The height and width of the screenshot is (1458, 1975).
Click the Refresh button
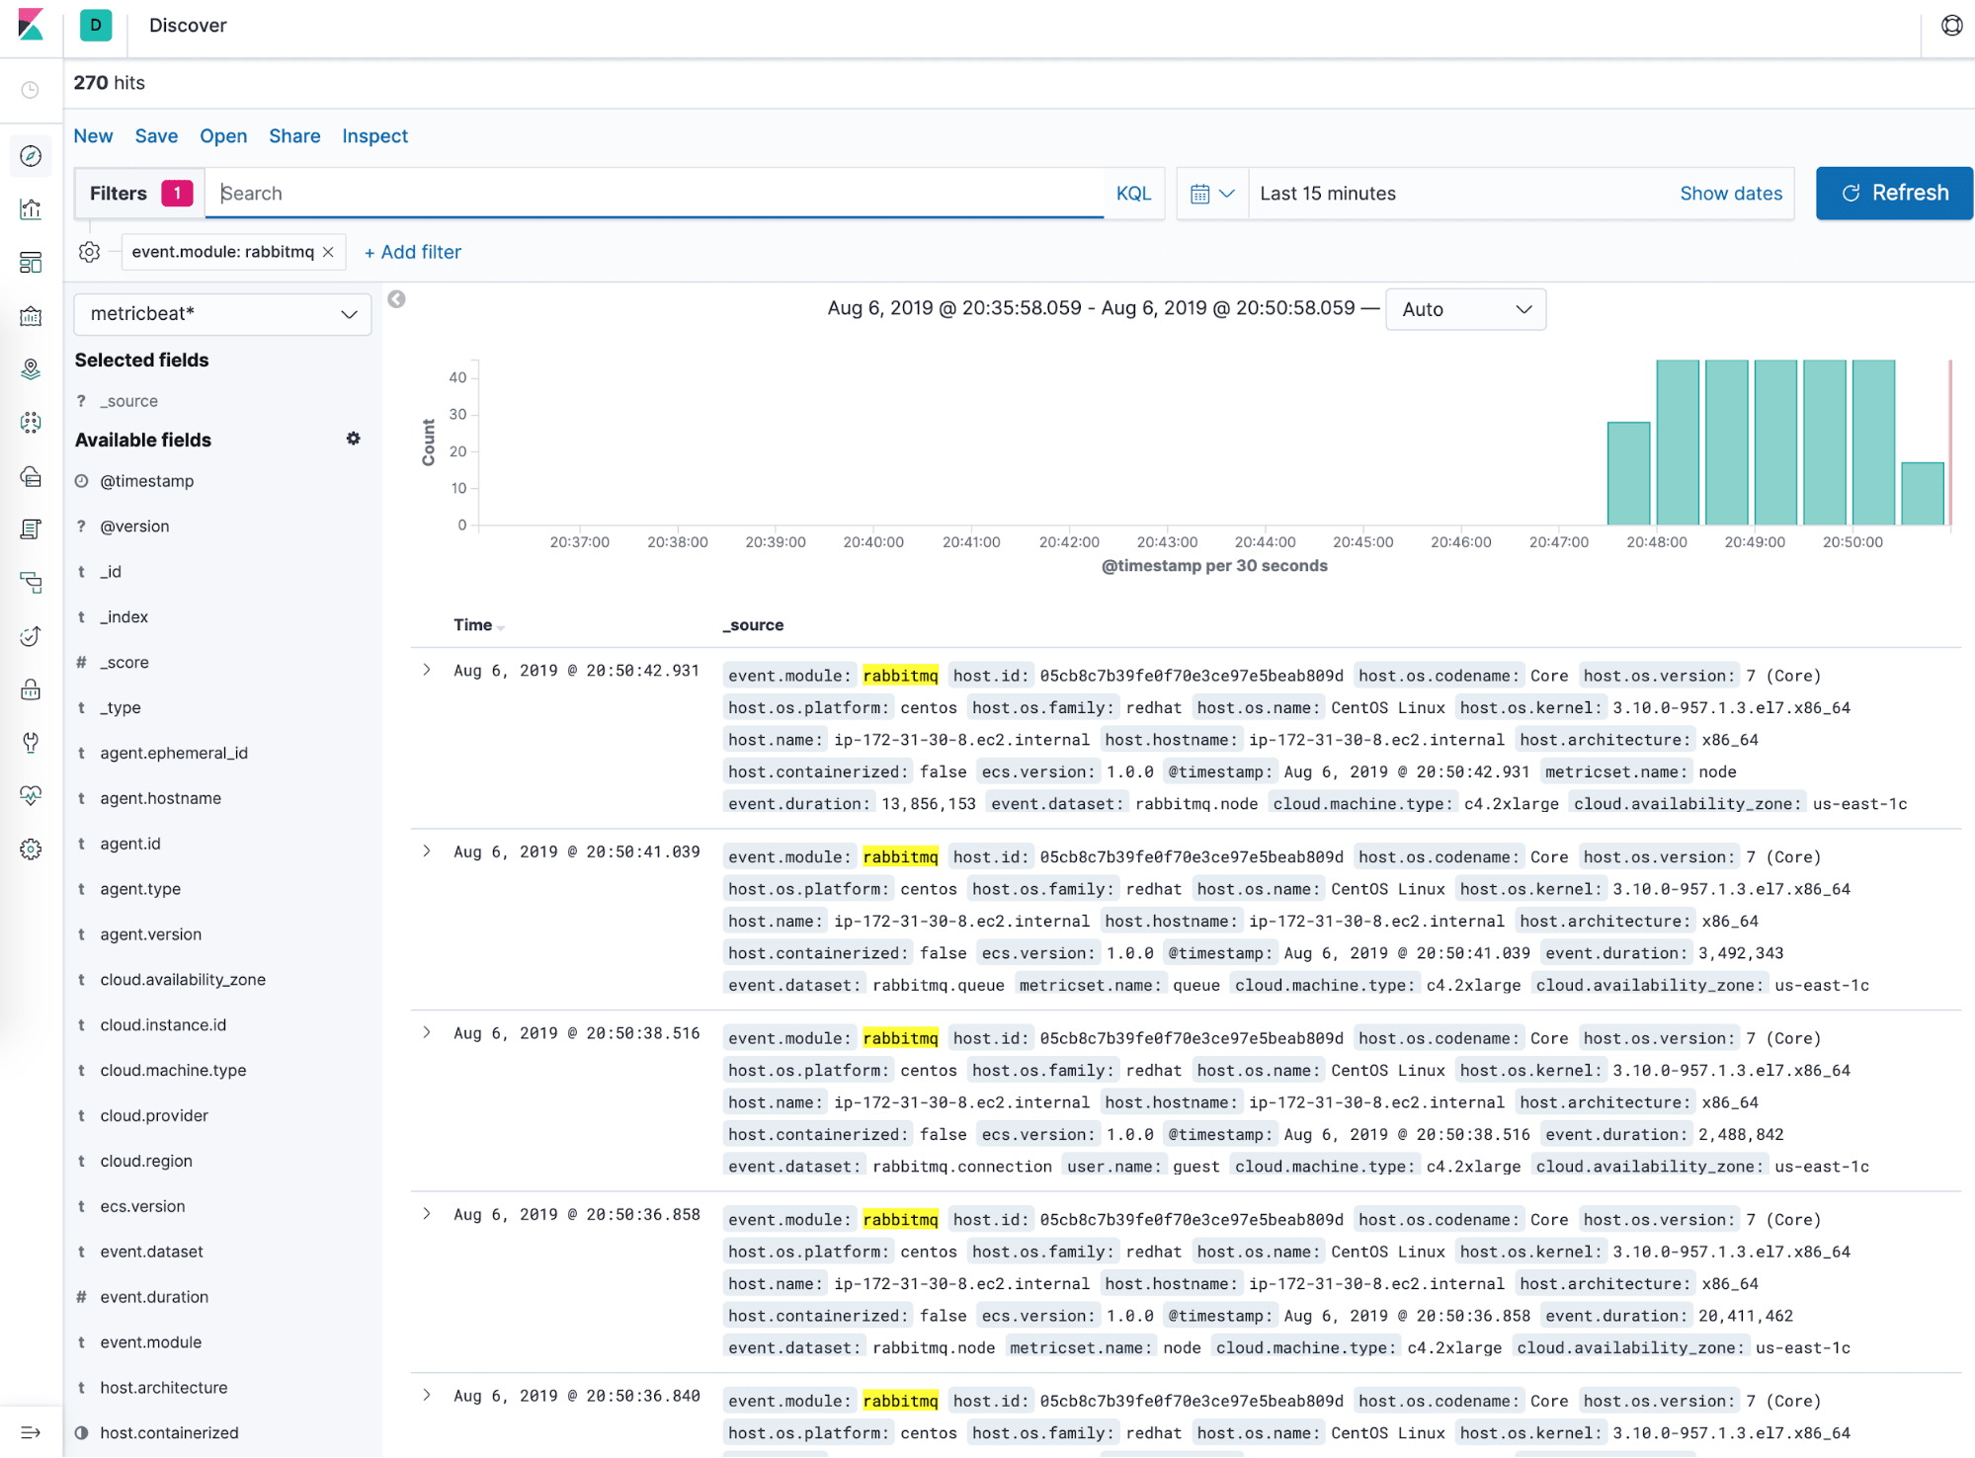[1894, 193]
